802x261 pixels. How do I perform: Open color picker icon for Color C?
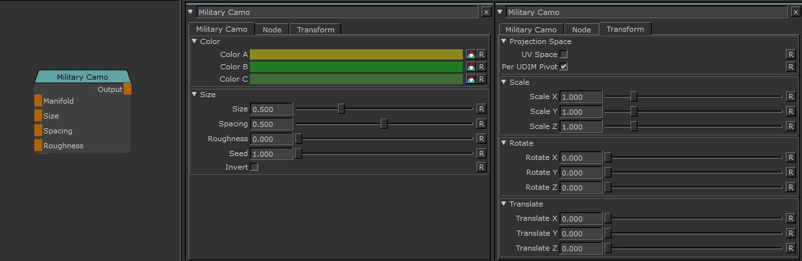471,79
